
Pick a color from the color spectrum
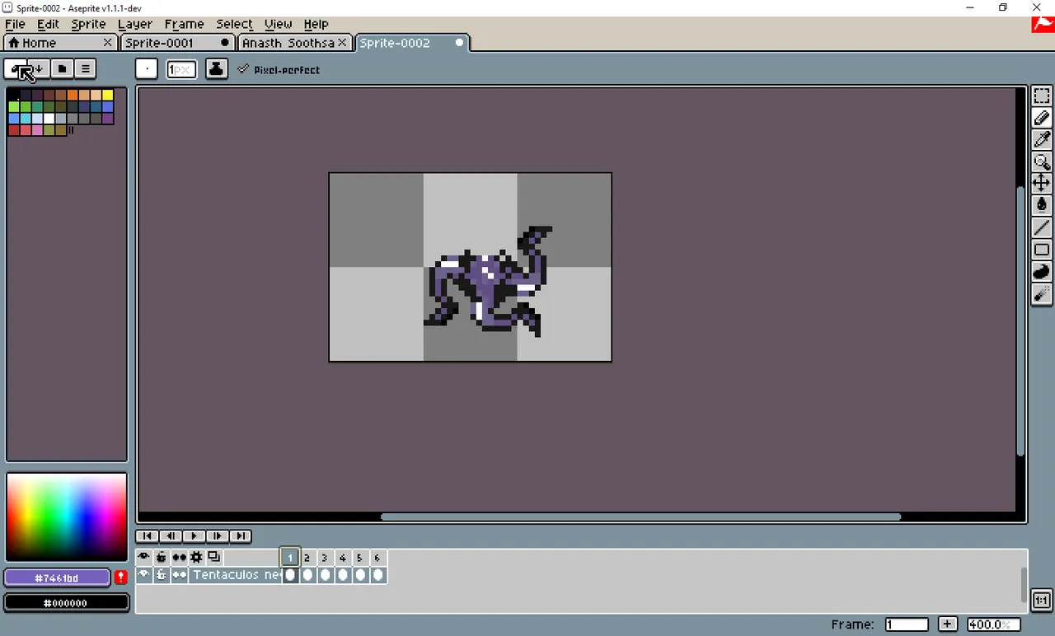pyautogui.click(x=67, y=517)
